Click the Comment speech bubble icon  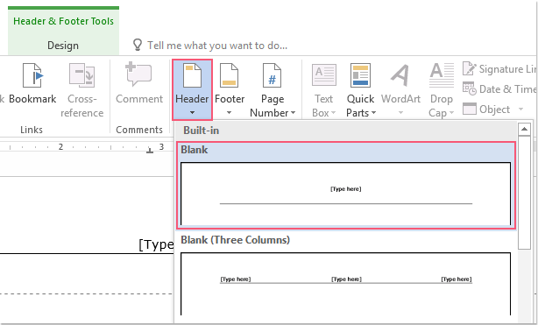138,74
